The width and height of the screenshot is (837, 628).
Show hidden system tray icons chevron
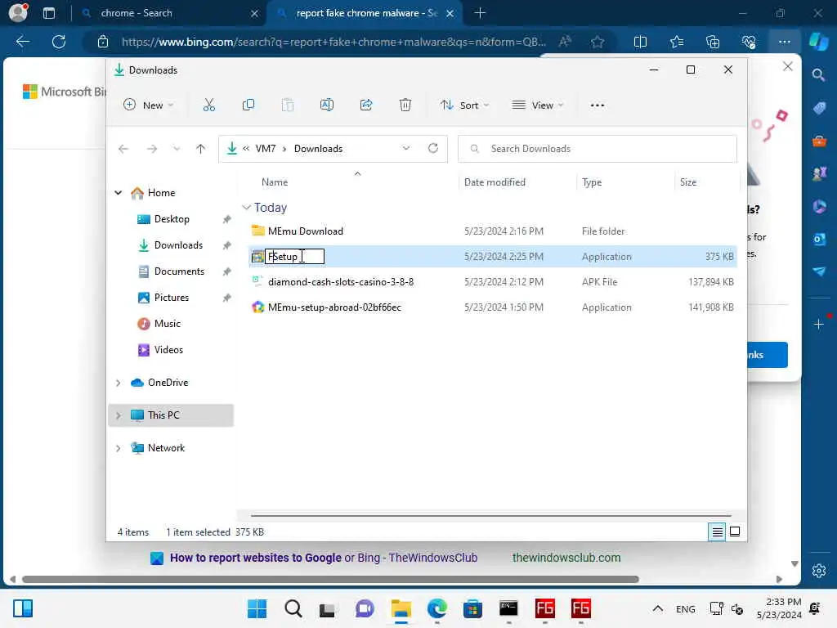tap(658, 608)
